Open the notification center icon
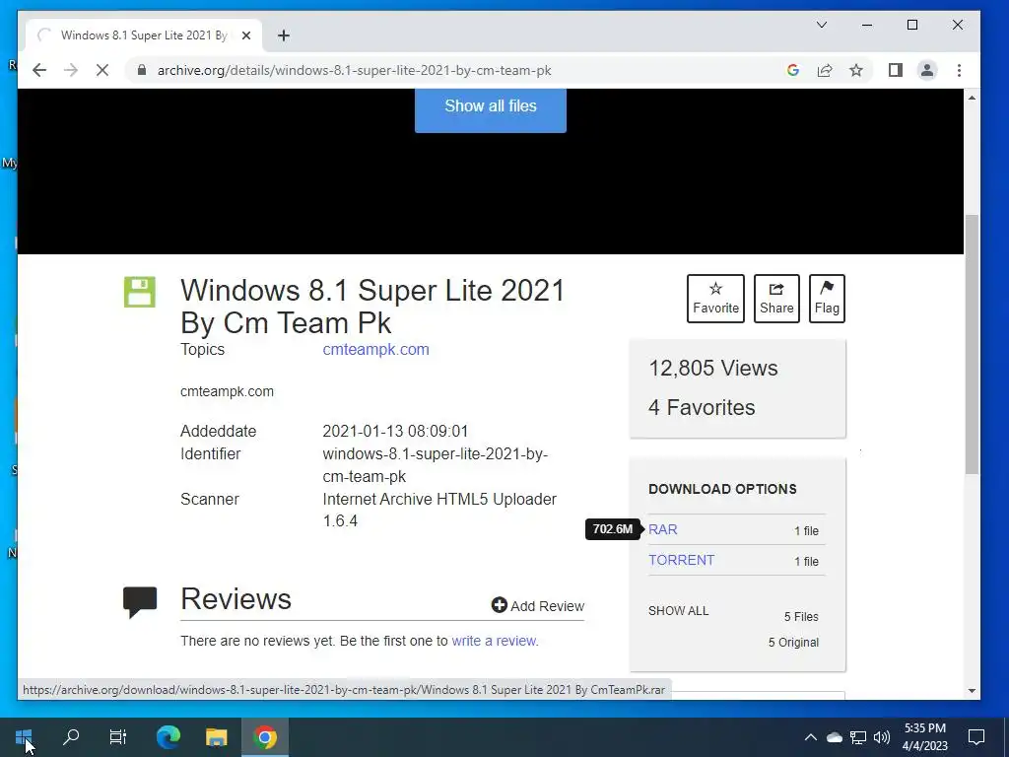 (976, 737)
